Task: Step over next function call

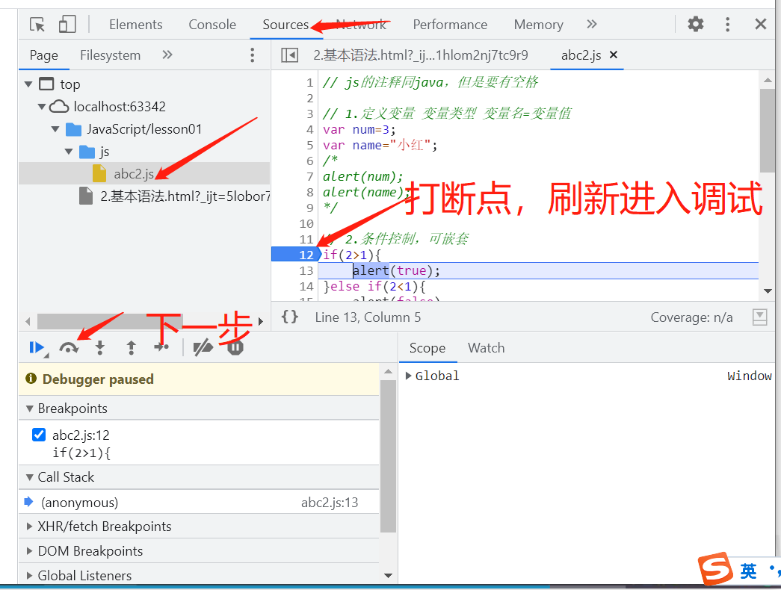Action: [x=69, y=347]
